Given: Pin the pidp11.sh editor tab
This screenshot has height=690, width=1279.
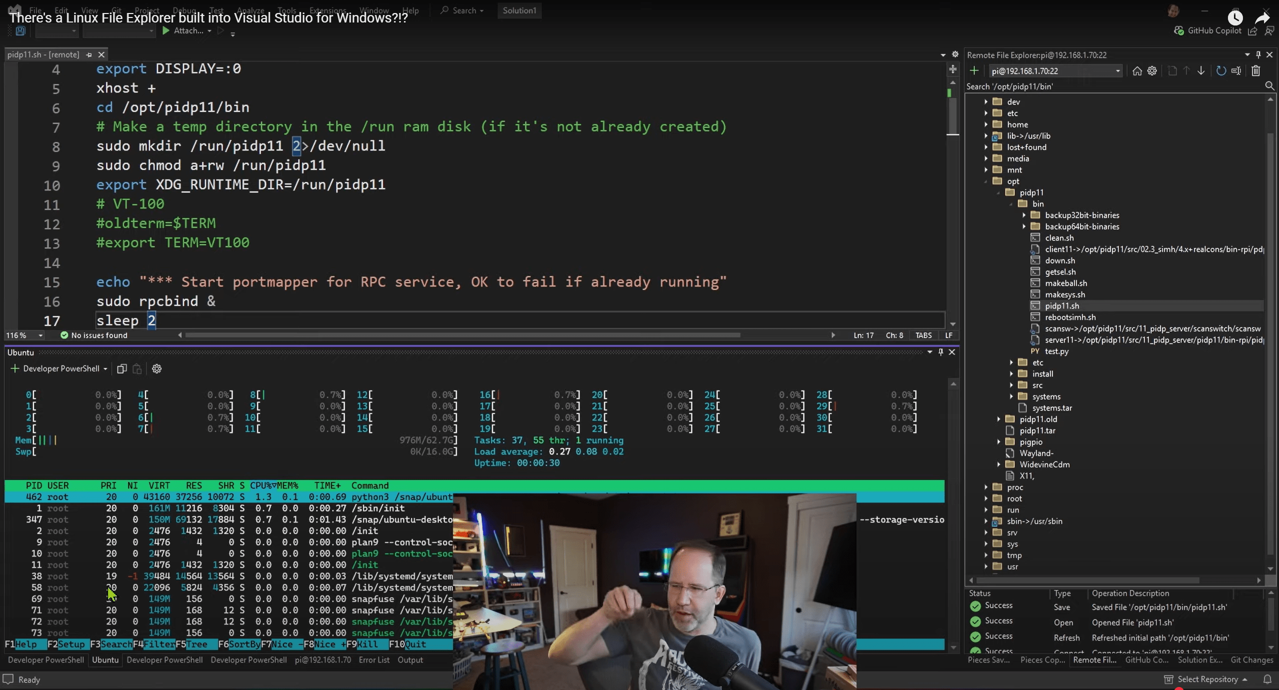Looking at the screenshot, I should (x=89, y=54).
